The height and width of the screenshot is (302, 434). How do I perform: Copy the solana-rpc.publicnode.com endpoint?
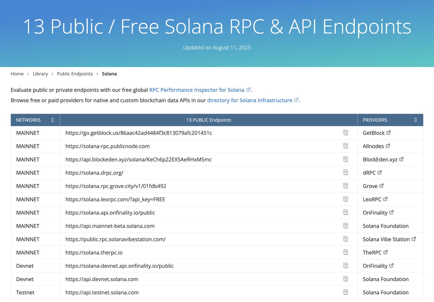click(x=345, y=146)
